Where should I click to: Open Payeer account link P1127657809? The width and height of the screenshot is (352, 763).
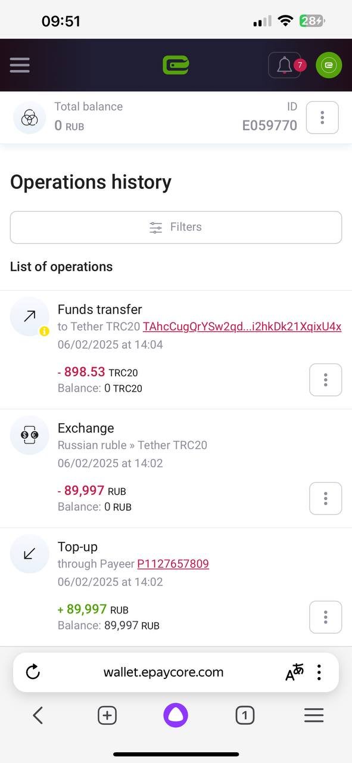(x=173, y=564)
